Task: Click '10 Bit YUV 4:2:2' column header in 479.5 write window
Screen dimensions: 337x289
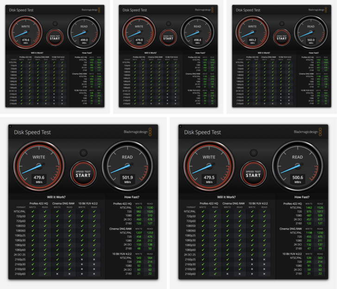Action: coord(258,203)
